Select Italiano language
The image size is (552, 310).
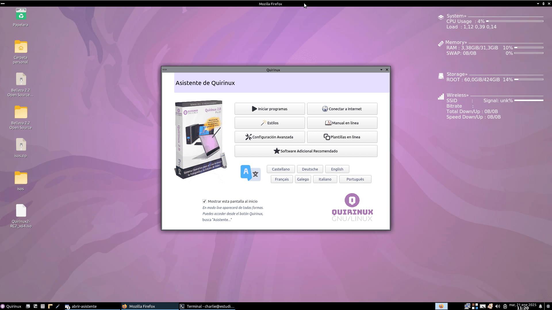coord(325,179)
